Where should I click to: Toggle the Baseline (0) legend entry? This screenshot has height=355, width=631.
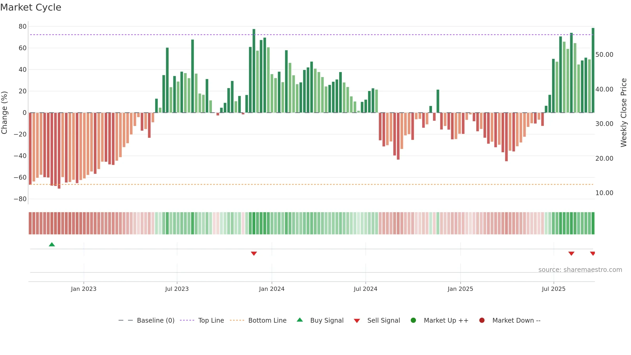point(146,320)
